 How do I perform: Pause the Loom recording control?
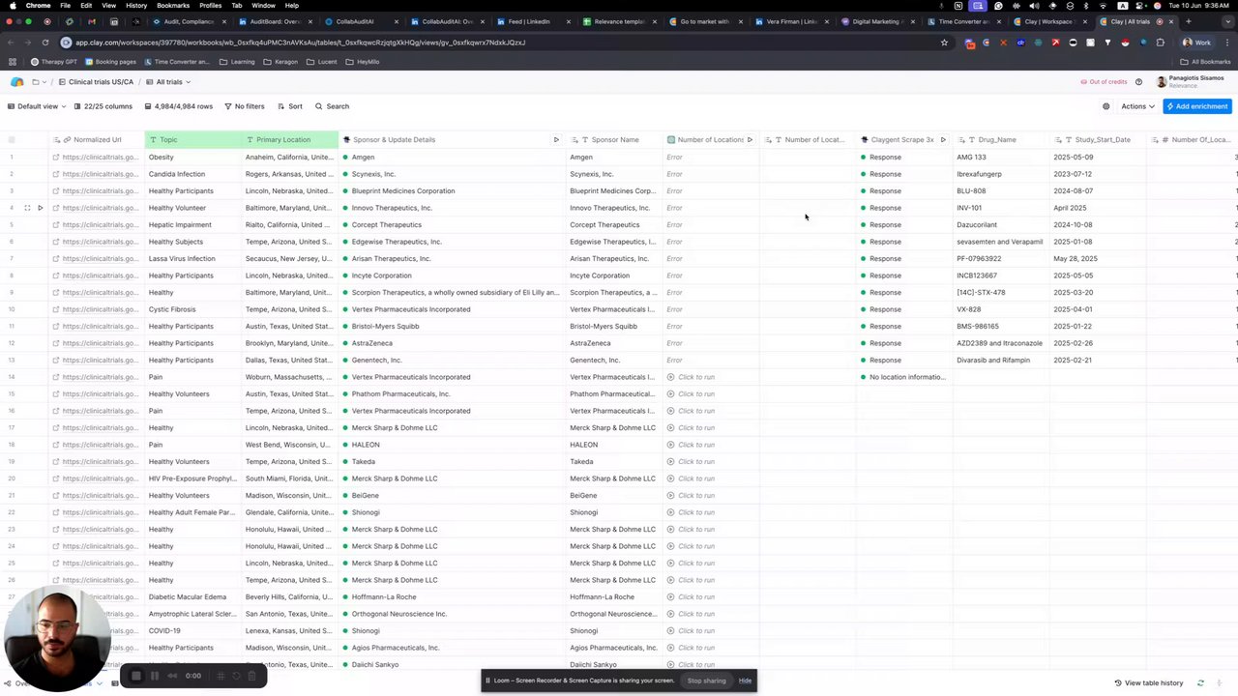point(154,676)
